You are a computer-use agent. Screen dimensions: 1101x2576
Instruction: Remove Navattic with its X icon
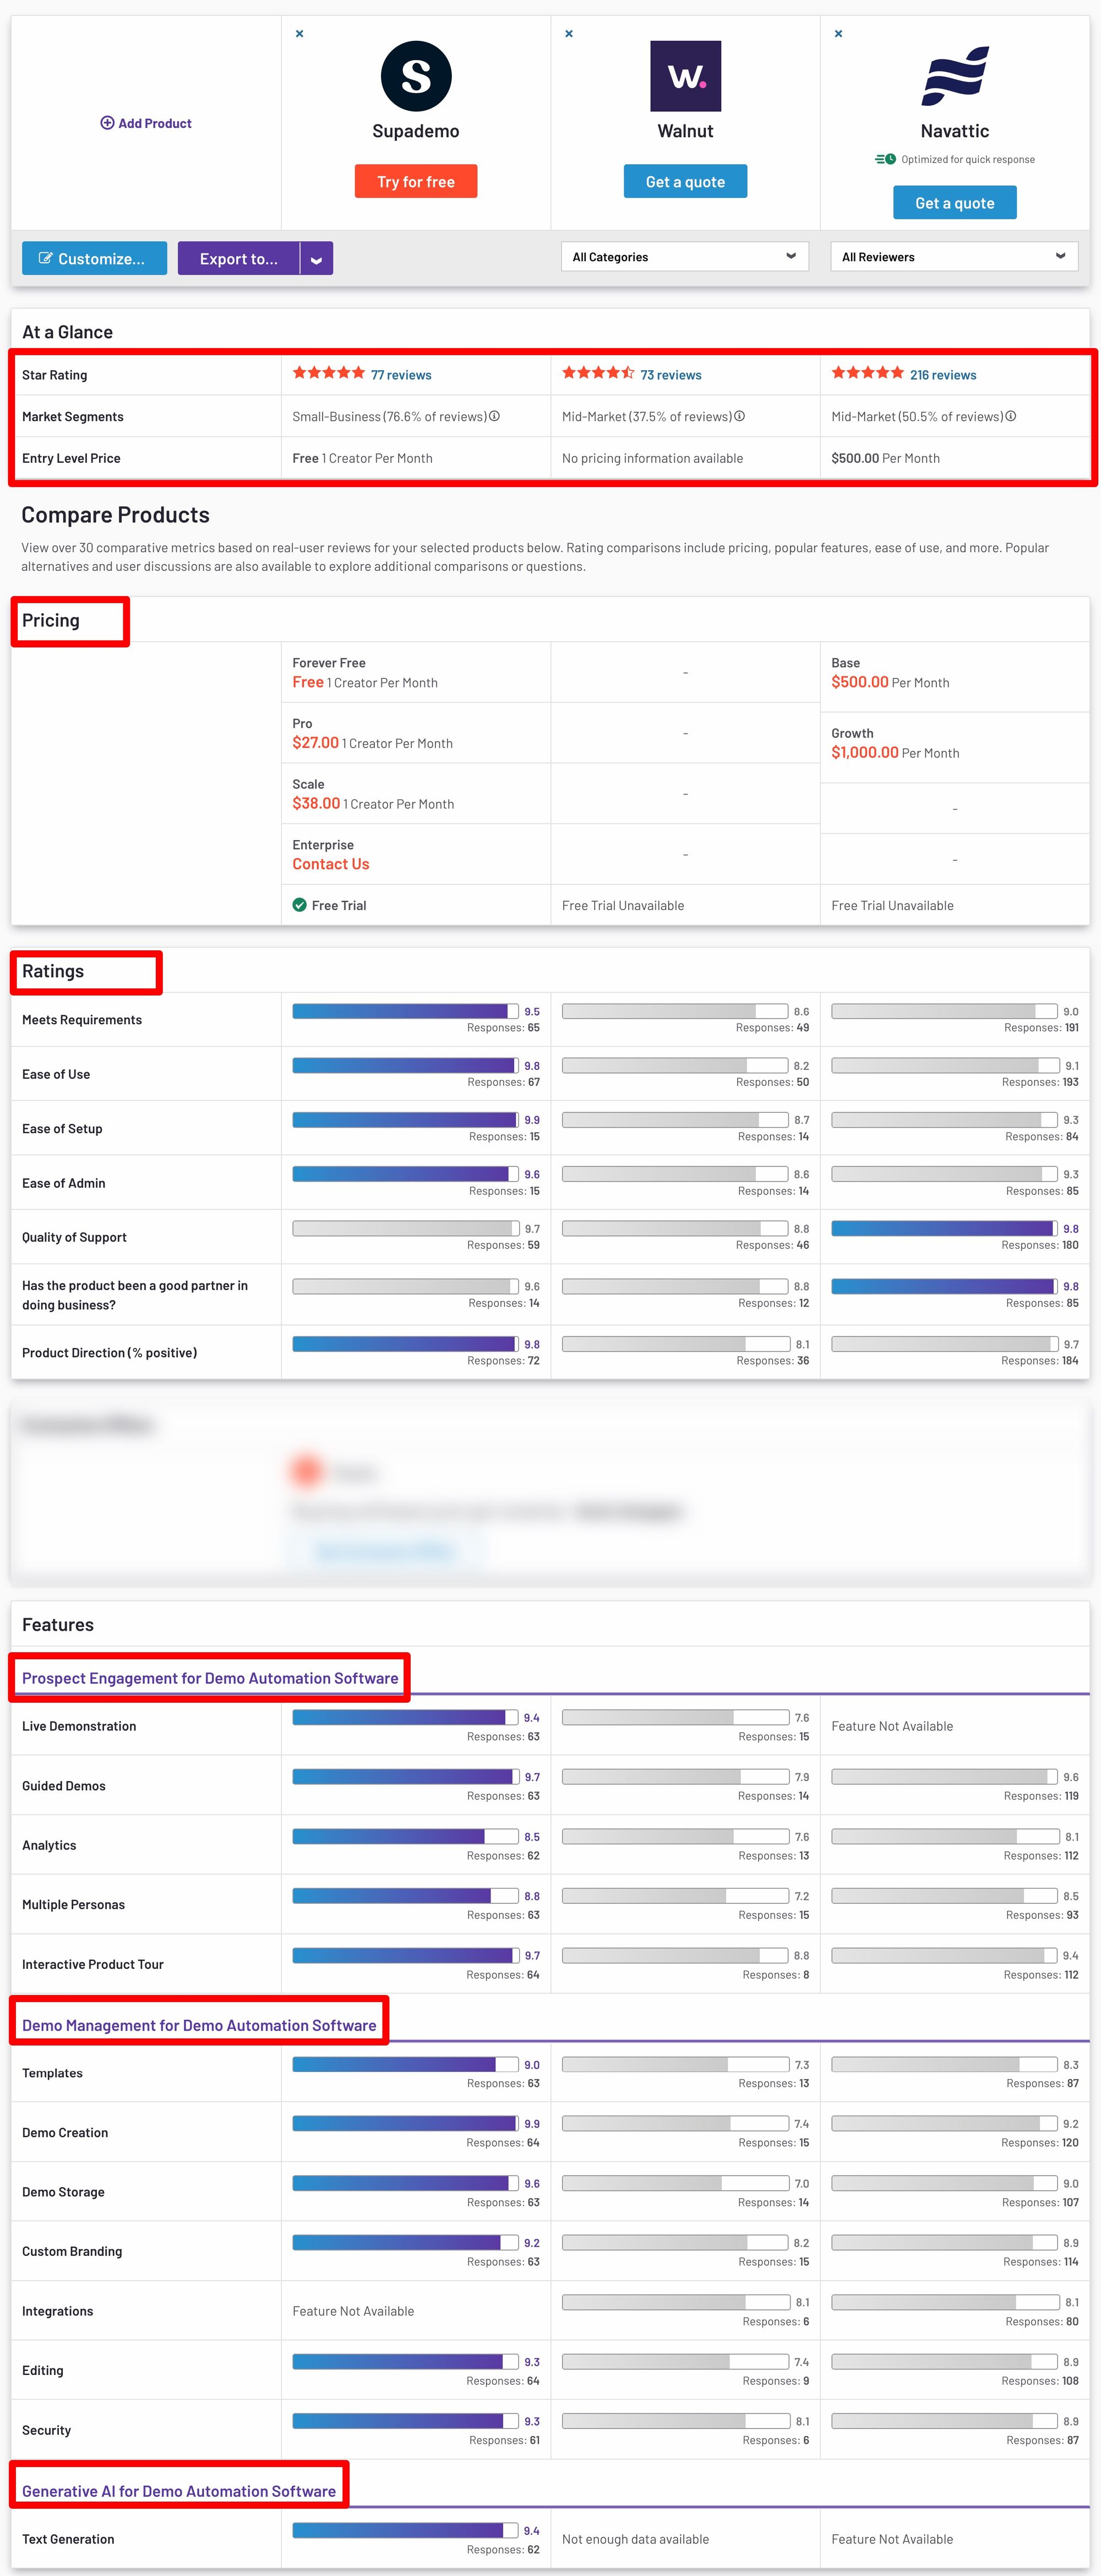pos(838,34)
